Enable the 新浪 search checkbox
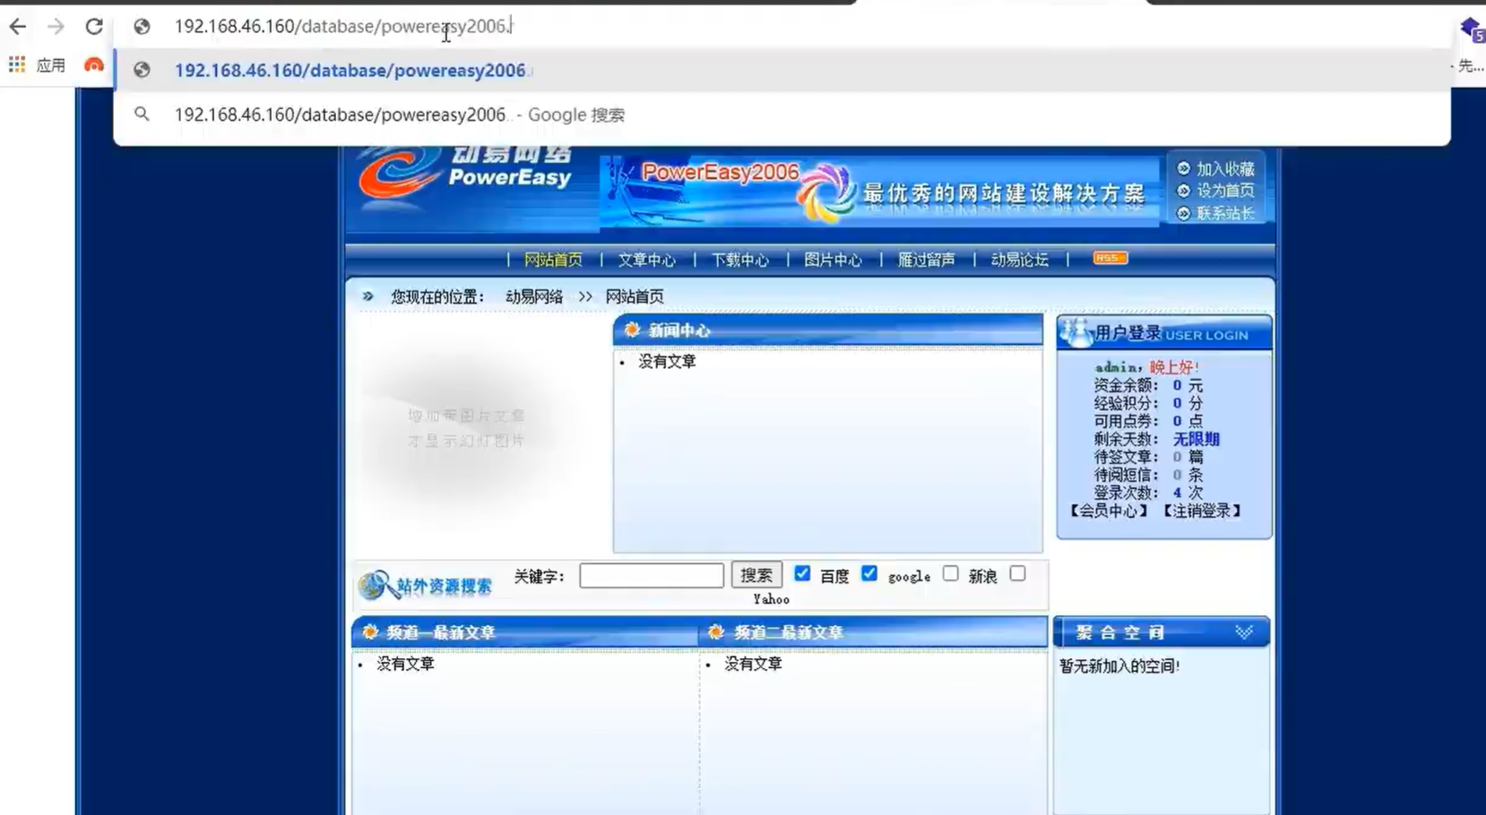Viewport: 1486px width, 815px height. click(x=951, y=574)
